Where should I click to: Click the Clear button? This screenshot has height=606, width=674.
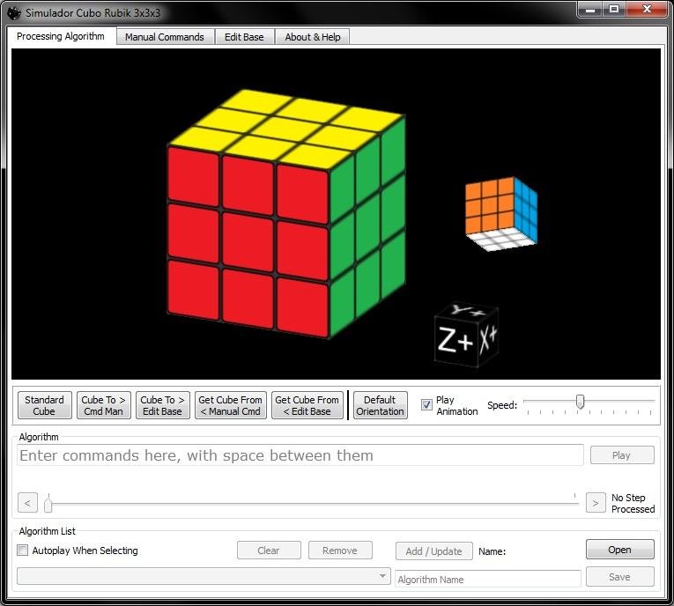point(269,551)
